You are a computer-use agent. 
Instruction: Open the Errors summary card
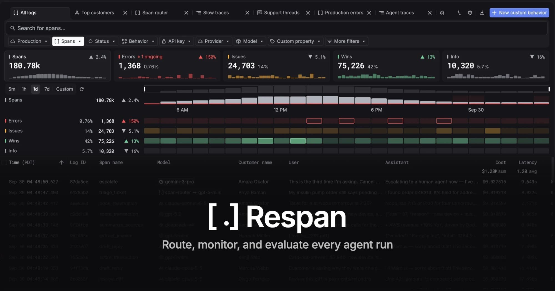167,66
